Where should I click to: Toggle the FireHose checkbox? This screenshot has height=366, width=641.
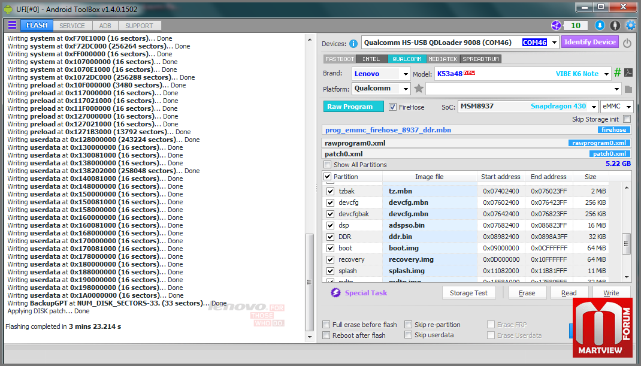click(393, 107)
